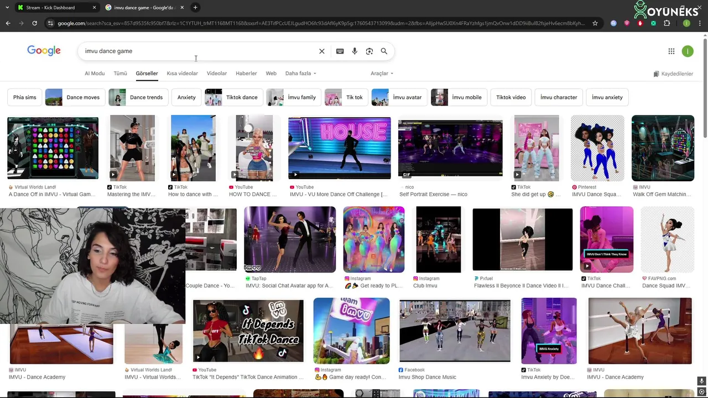708x398 pixels.
Task: Select the Kısa videolar tab
Action: pos(182,74)
